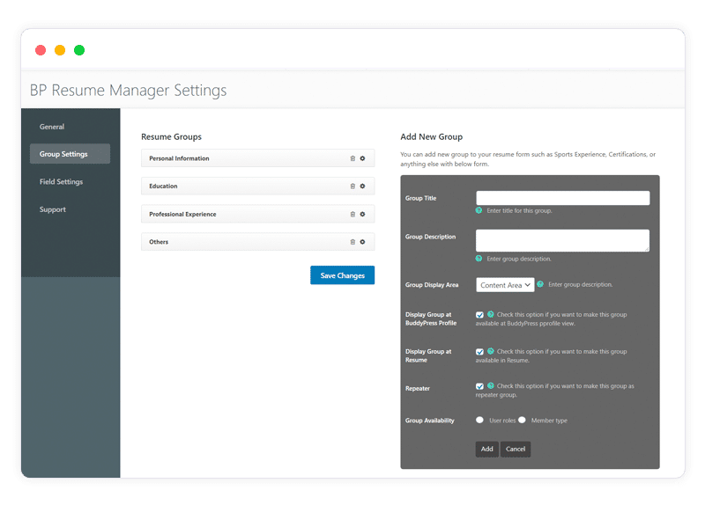The image size is (705, 505).
Task: Select Member type radio button
Action: (x=522, y=421)
